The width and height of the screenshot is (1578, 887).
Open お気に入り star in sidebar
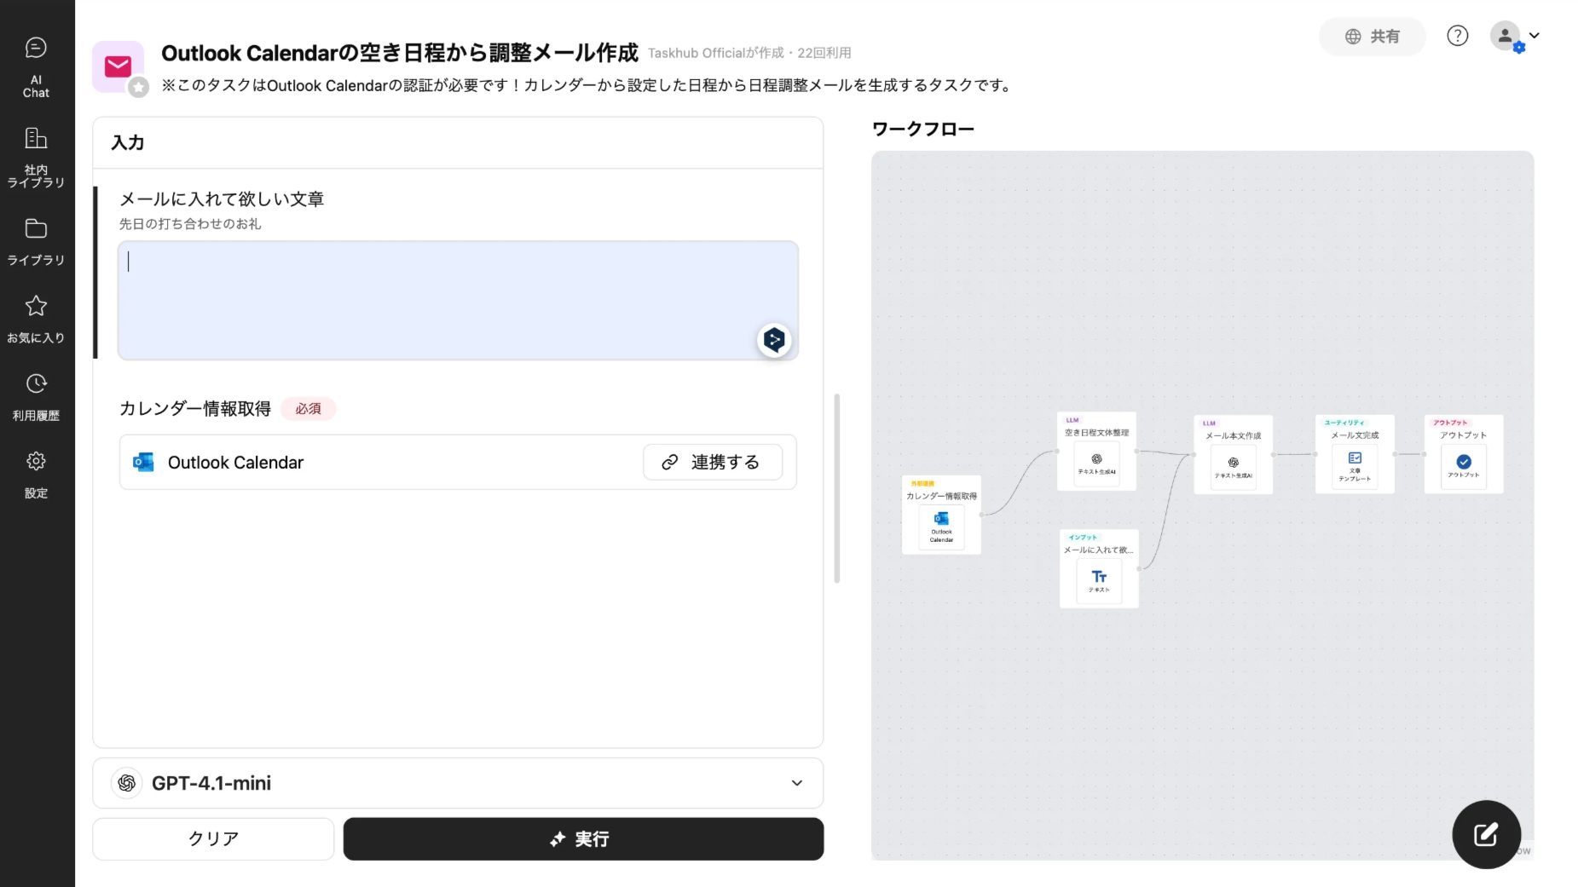coord(36,319)
